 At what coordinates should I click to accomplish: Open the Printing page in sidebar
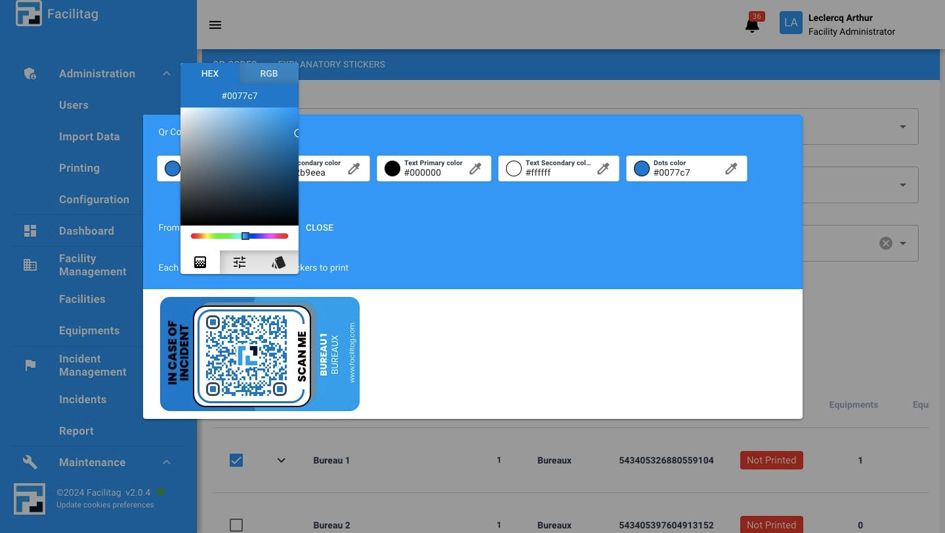coord(79,168)
